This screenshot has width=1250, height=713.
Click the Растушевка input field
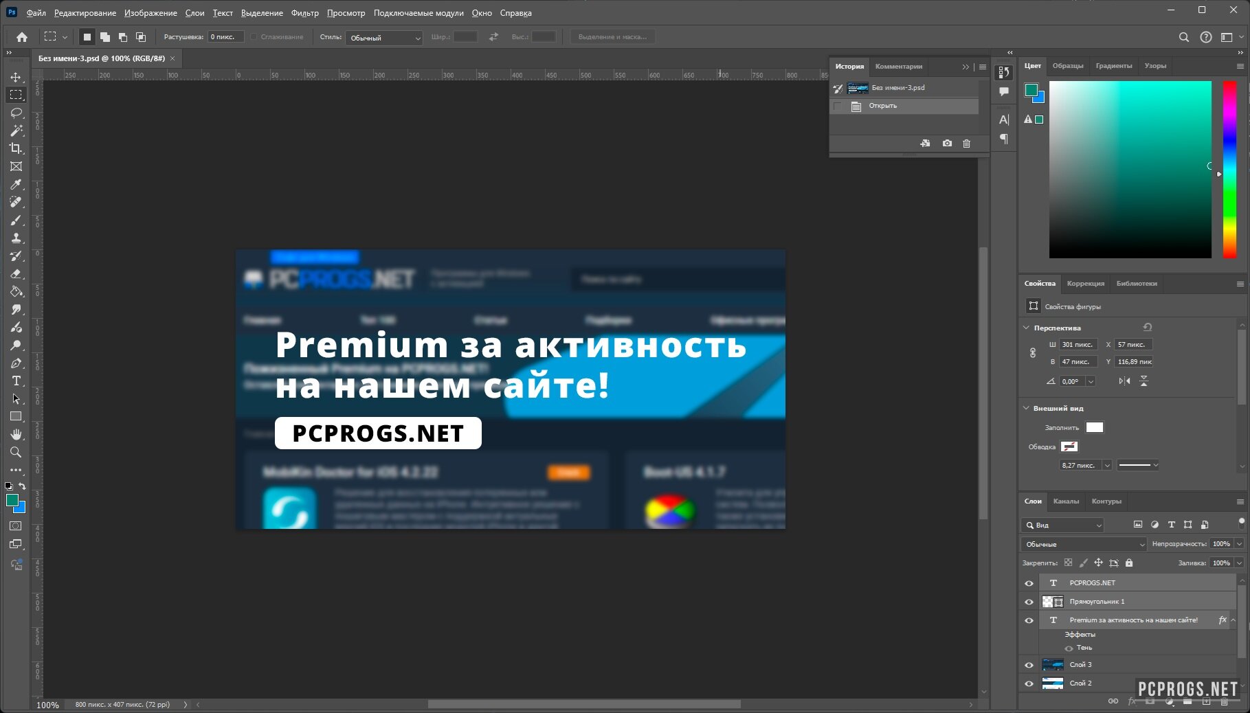(x=225, y=37)
